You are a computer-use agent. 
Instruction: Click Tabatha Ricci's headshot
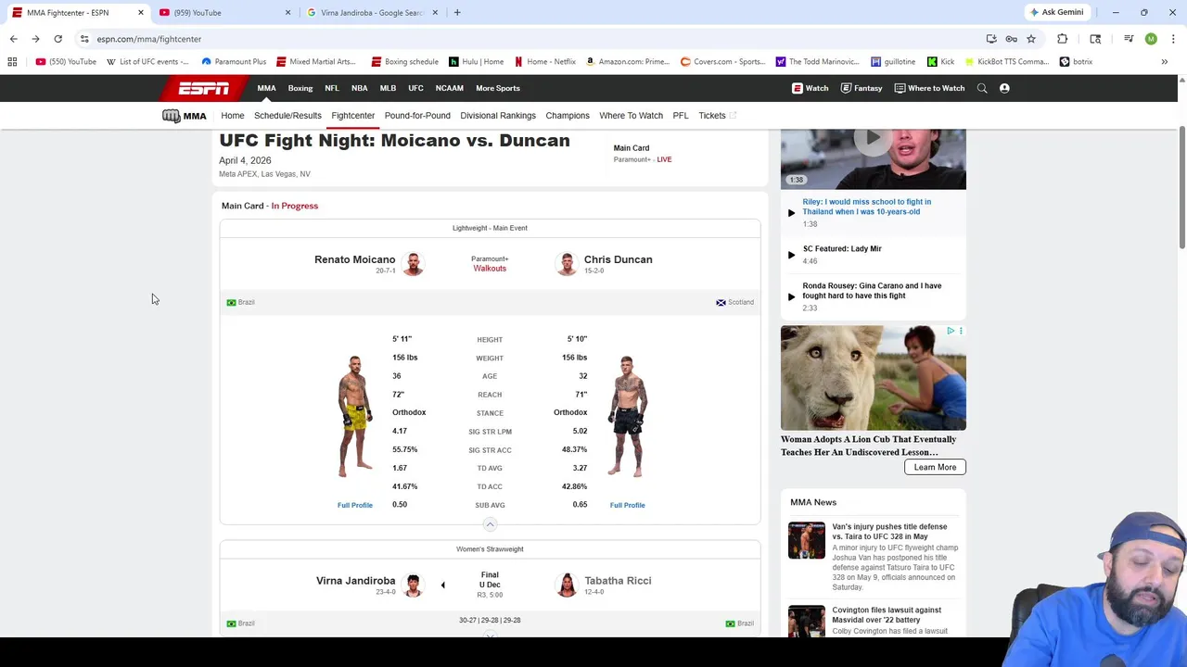[566, 585]
